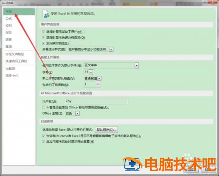This screenshot has height=176, width=219.
Task: Open the 语言 category
Action: pyautogui.click(x=19, y=39)
